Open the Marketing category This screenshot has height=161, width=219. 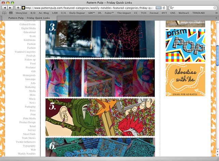[x=30, y=87]
